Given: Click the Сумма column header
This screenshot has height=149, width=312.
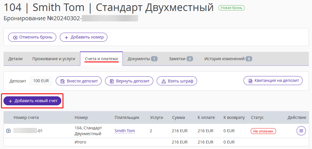Looking at the screenshot, I should pos(178,117).
